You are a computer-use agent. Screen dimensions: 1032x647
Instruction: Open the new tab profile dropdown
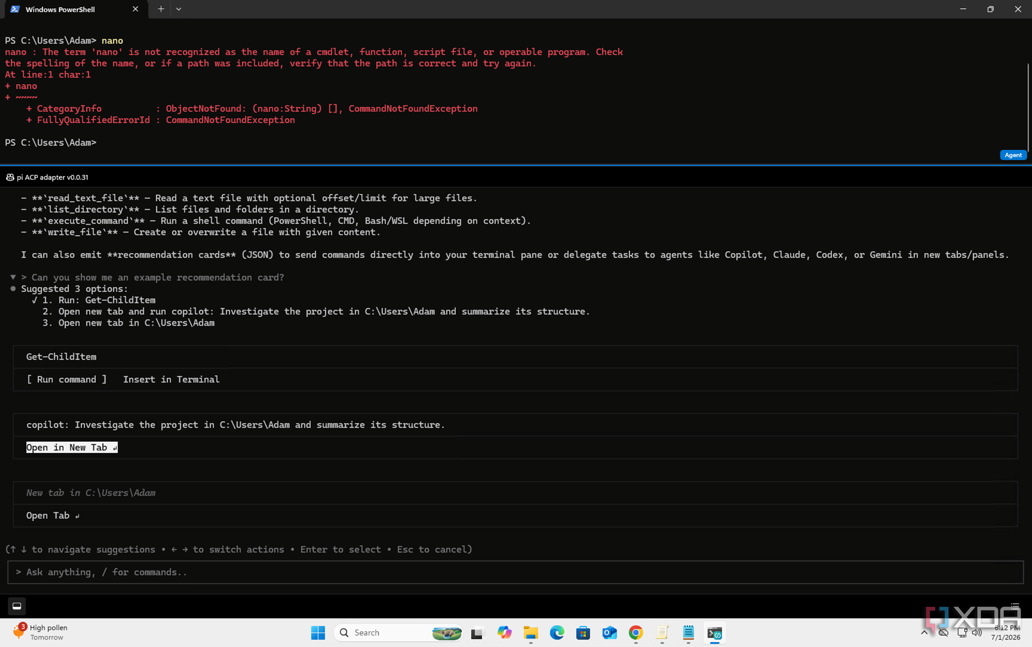(179, 9)
